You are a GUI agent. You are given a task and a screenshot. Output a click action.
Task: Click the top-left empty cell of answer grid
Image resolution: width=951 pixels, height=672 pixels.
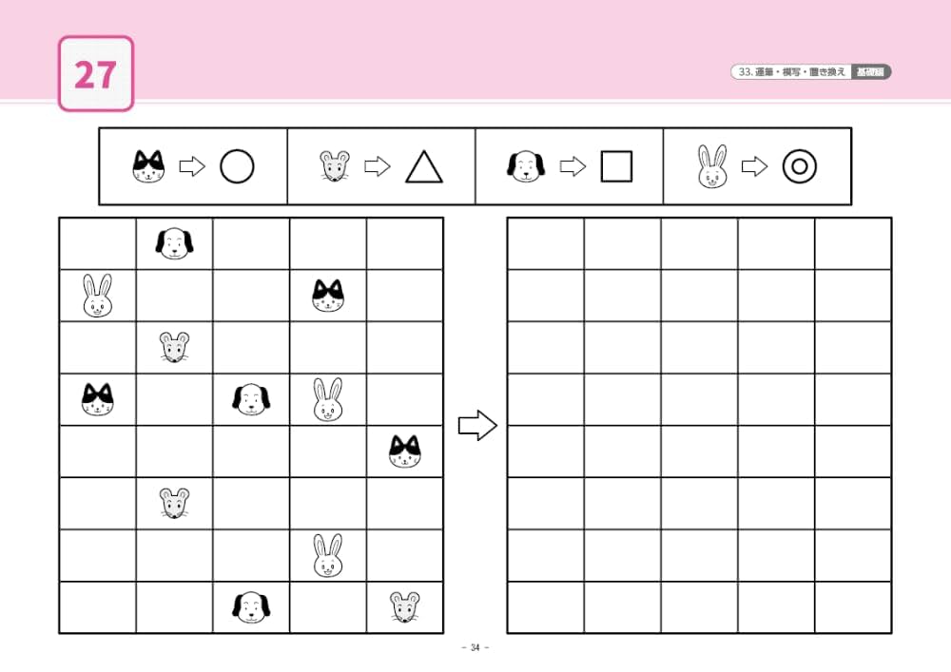click(546, 243)
